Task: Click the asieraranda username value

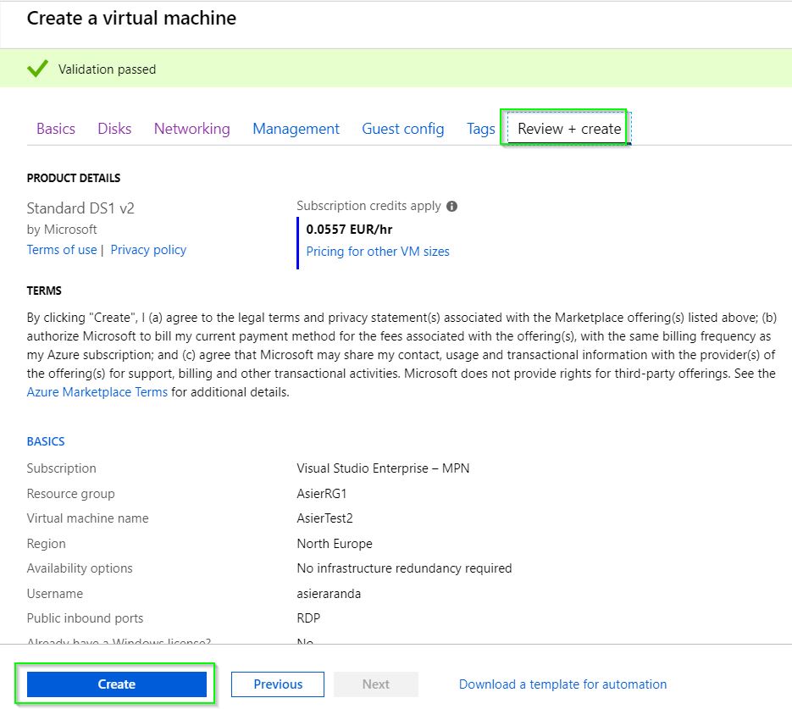Action: tap(329, 593)
